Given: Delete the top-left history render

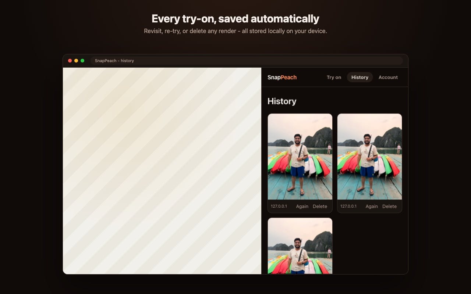Looking at the screenshot, I should (x=320, y=206).
